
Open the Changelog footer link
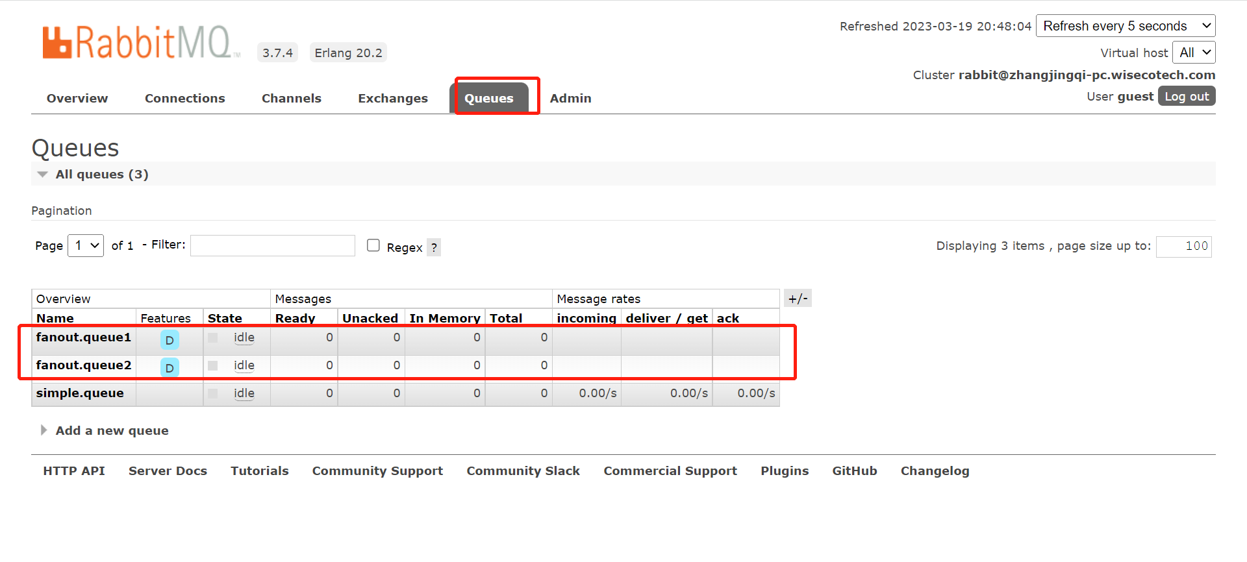tap(935, 470)
